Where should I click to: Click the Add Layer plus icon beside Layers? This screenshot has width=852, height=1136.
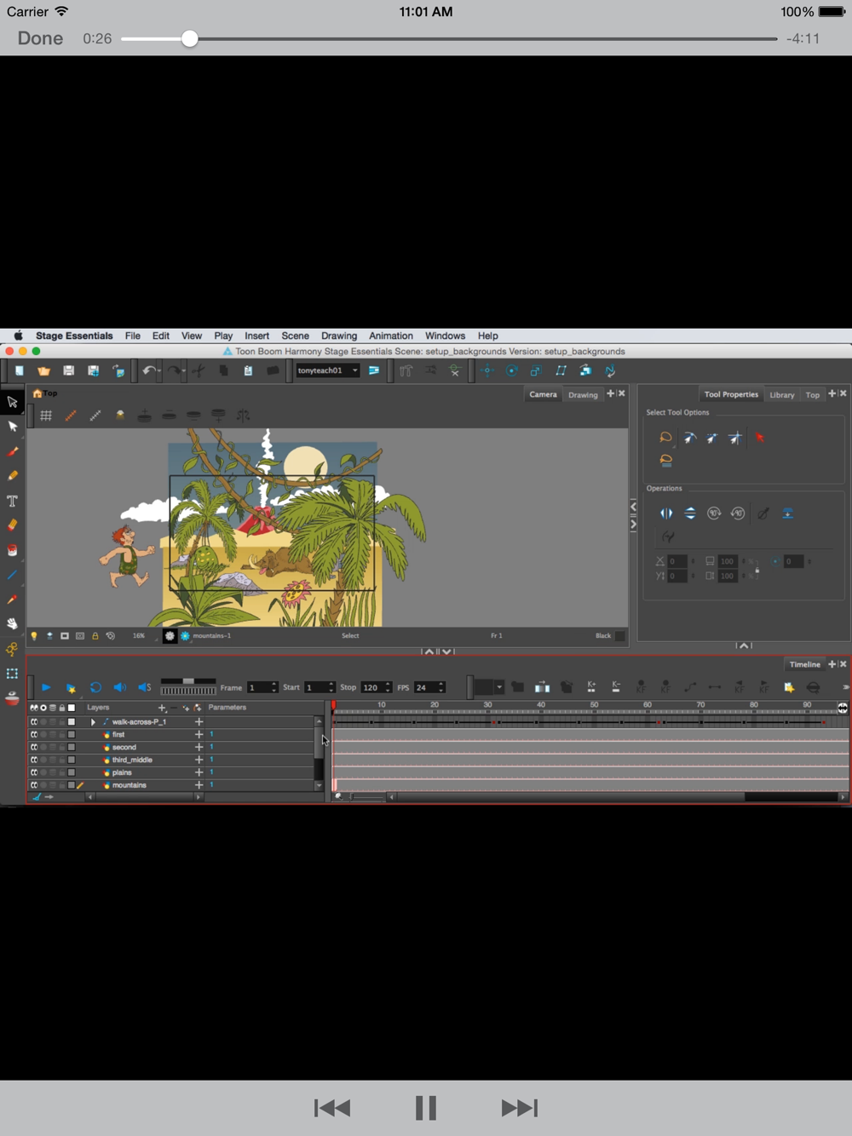click(x=161, y=708)
